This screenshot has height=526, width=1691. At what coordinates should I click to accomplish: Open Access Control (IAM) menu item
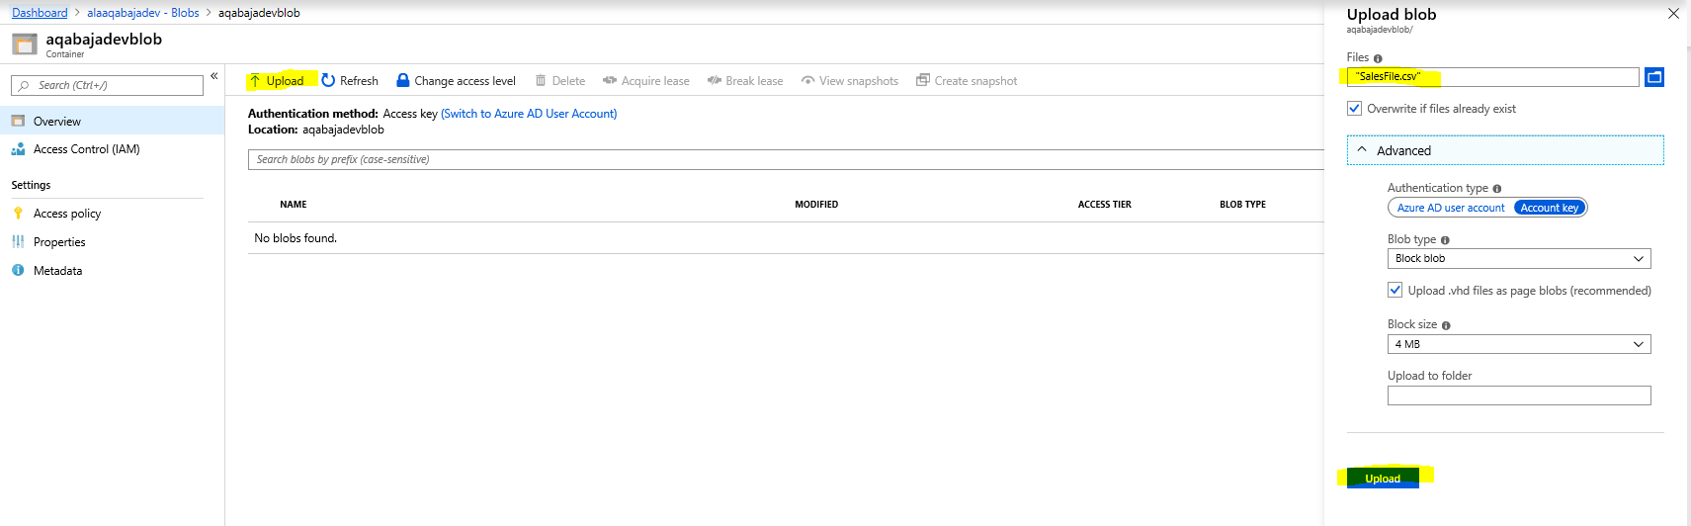point(86,149)
